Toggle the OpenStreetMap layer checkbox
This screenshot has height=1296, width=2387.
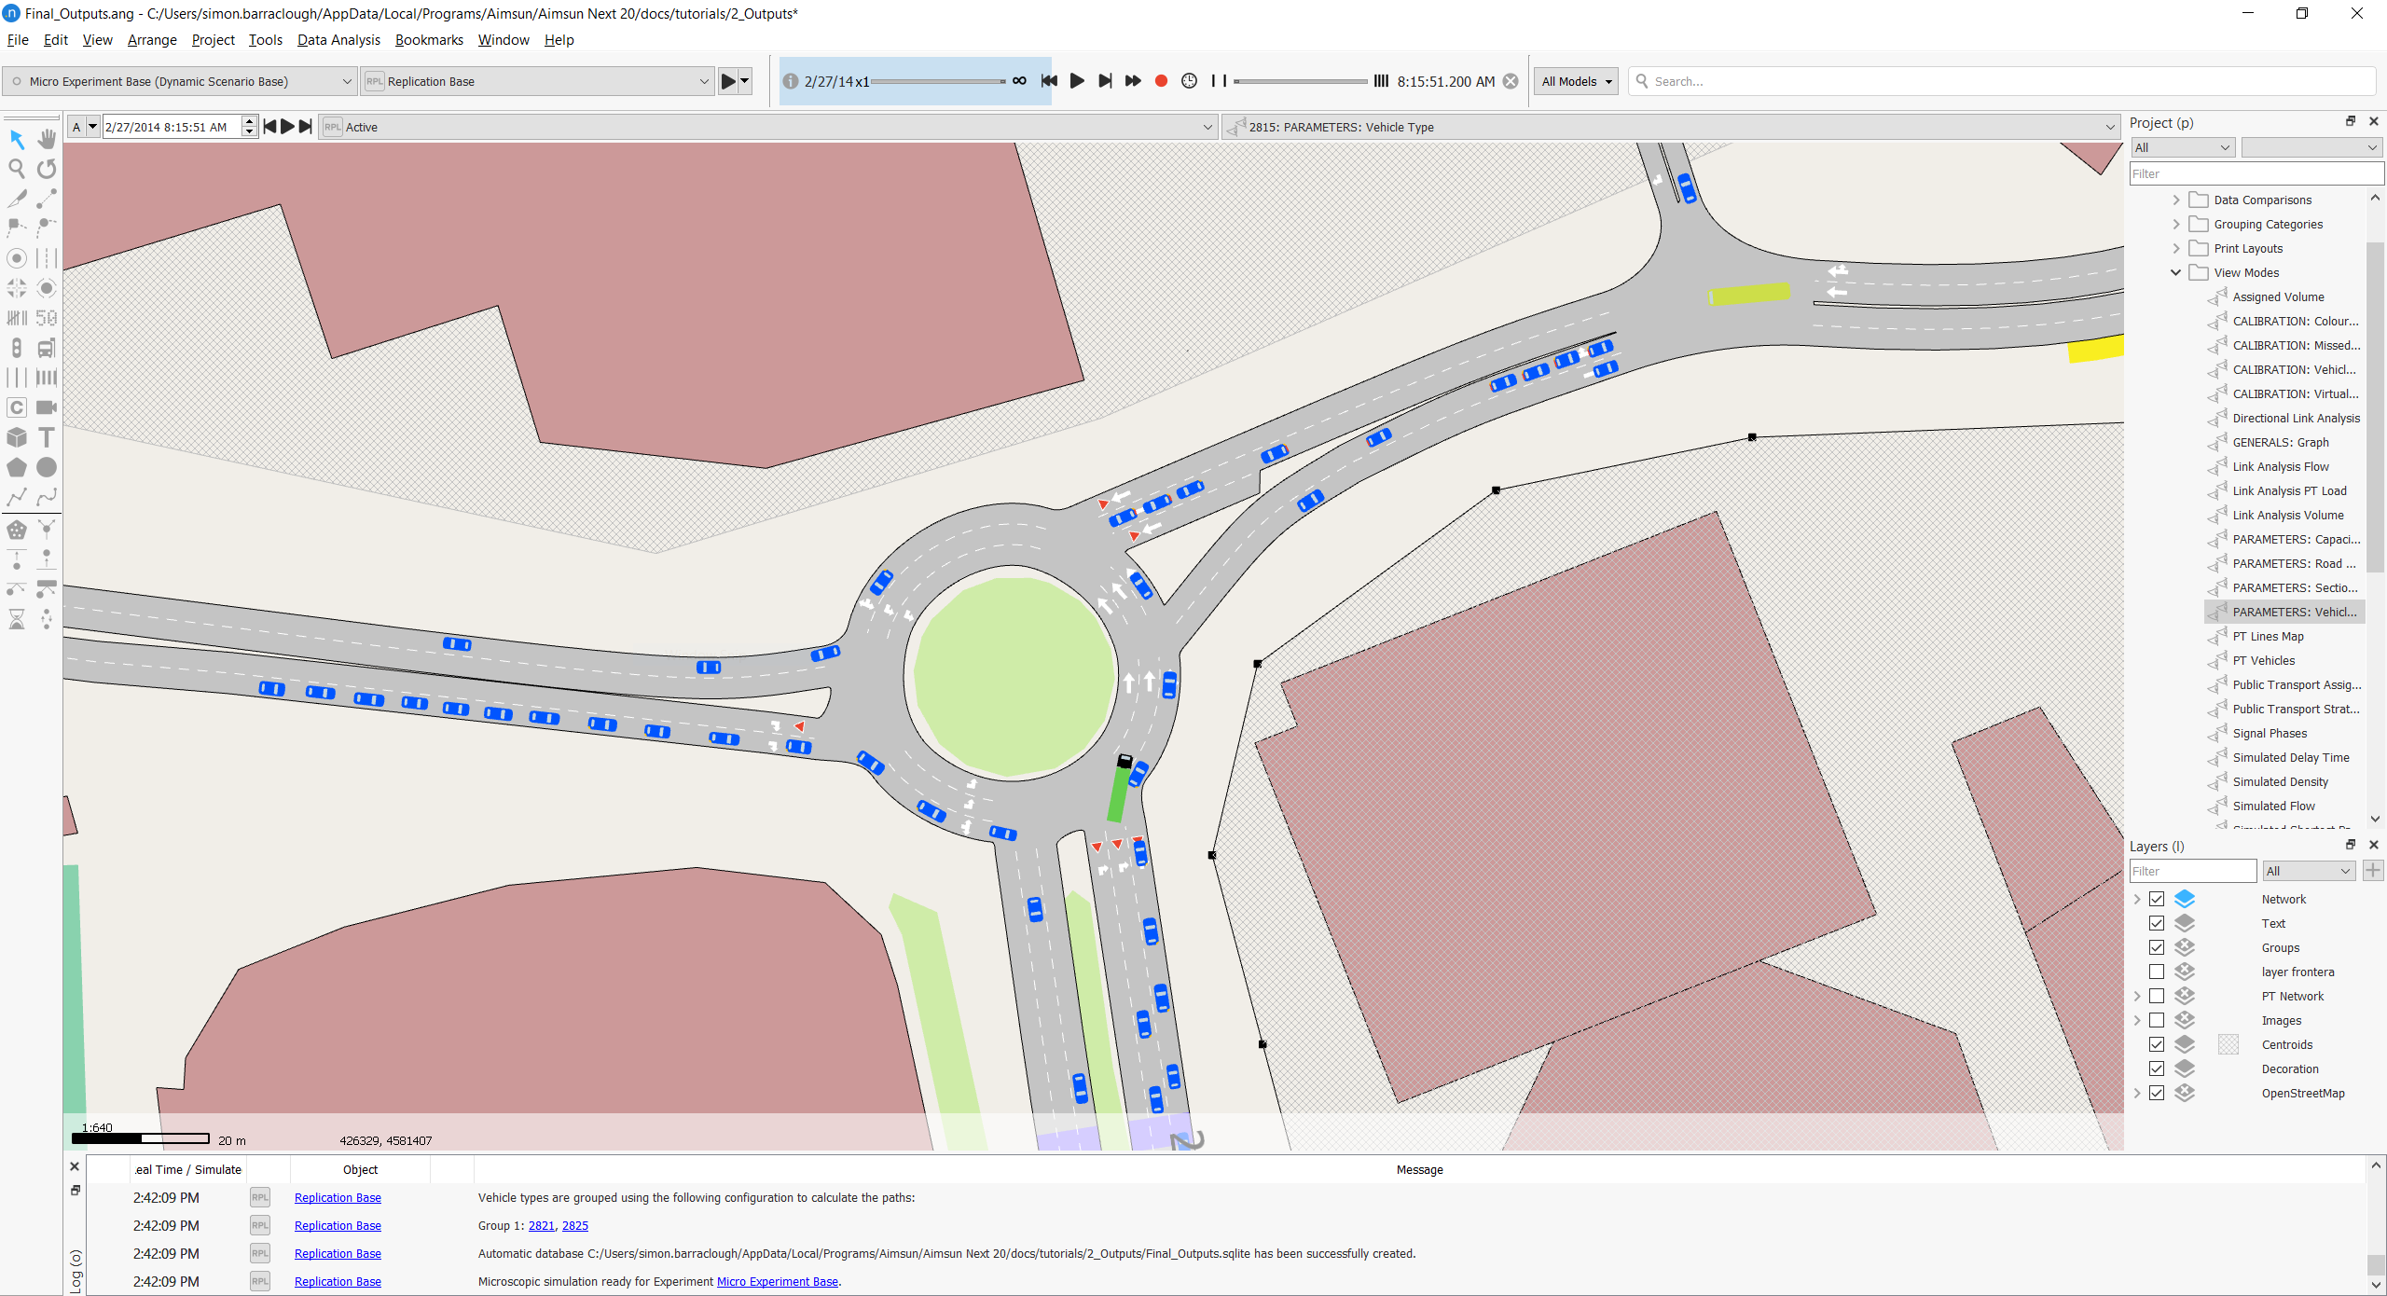2157,1093
